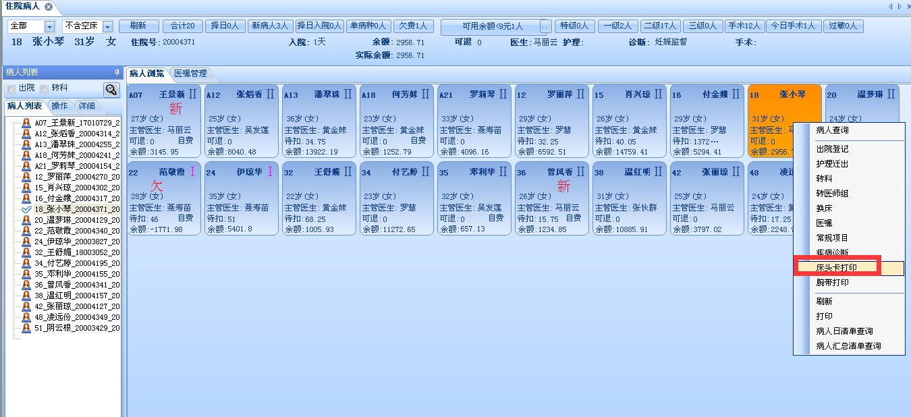Select the 操作 sub-tab in left panel
911x417 pixels.
point(59,106)
